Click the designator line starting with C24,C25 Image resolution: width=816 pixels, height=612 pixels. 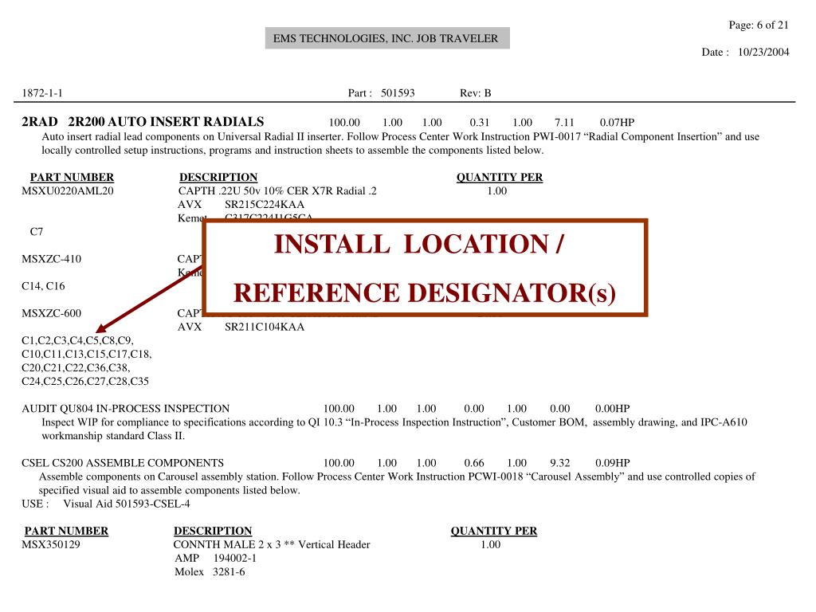pyautogui.click(x=85, y=382)
